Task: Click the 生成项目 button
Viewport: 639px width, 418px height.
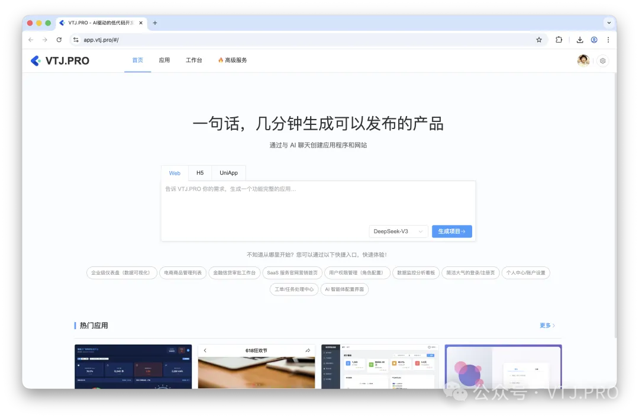Action: (451, 231)
